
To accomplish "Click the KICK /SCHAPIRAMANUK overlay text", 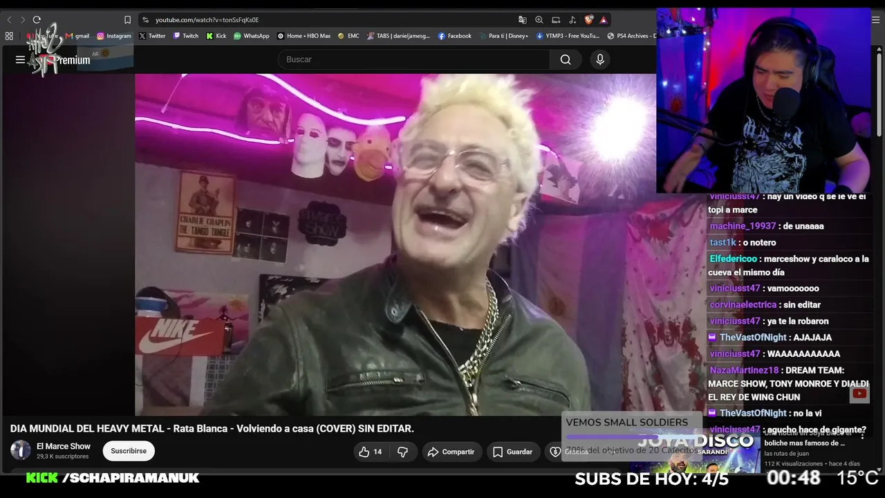I will (x=113, y=478).
